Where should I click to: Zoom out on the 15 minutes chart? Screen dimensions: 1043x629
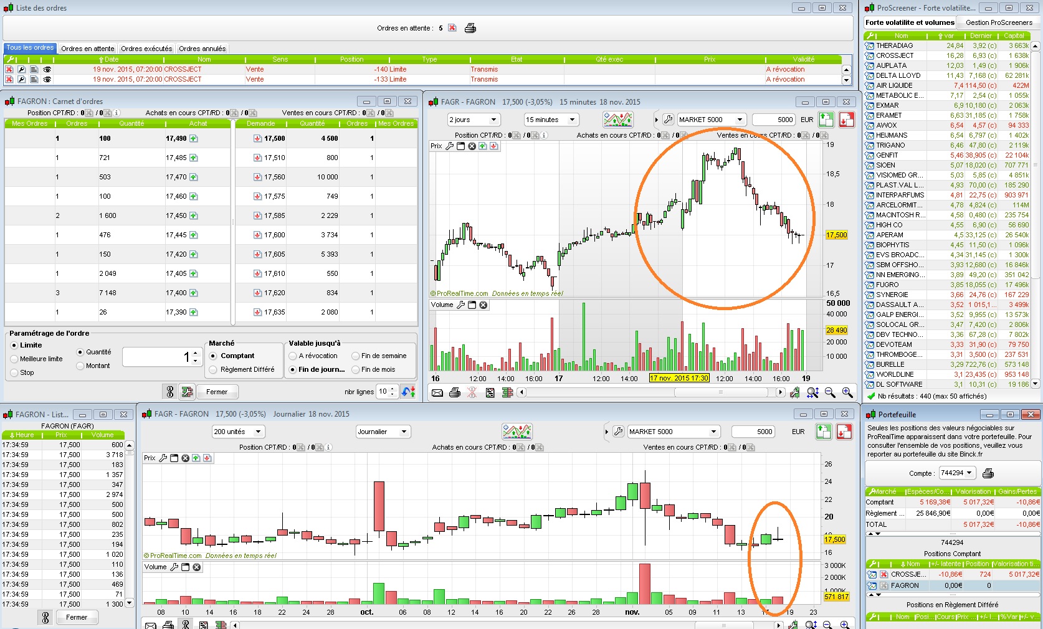(830, 392)
